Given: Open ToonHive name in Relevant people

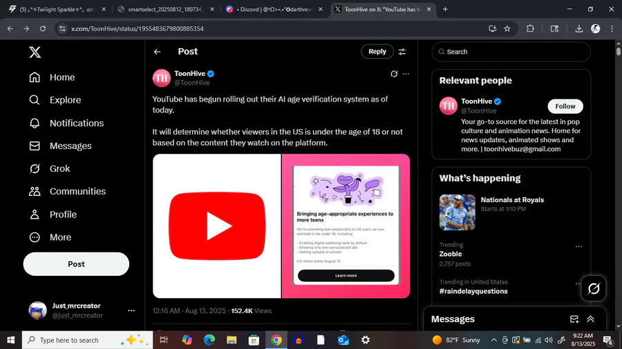Looking at the screenshot, I should tap(476, 101).
